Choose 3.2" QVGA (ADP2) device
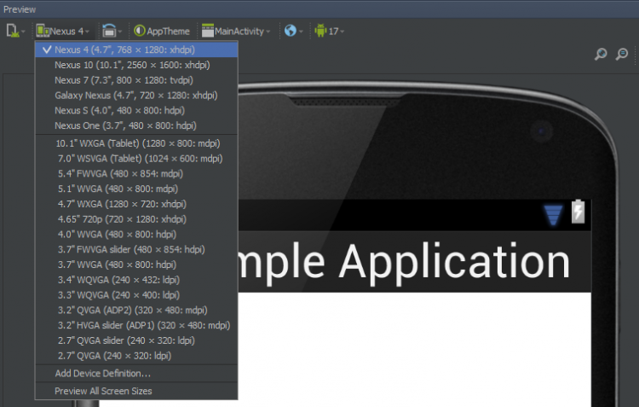The image size is (639, 407). point(136,310)
